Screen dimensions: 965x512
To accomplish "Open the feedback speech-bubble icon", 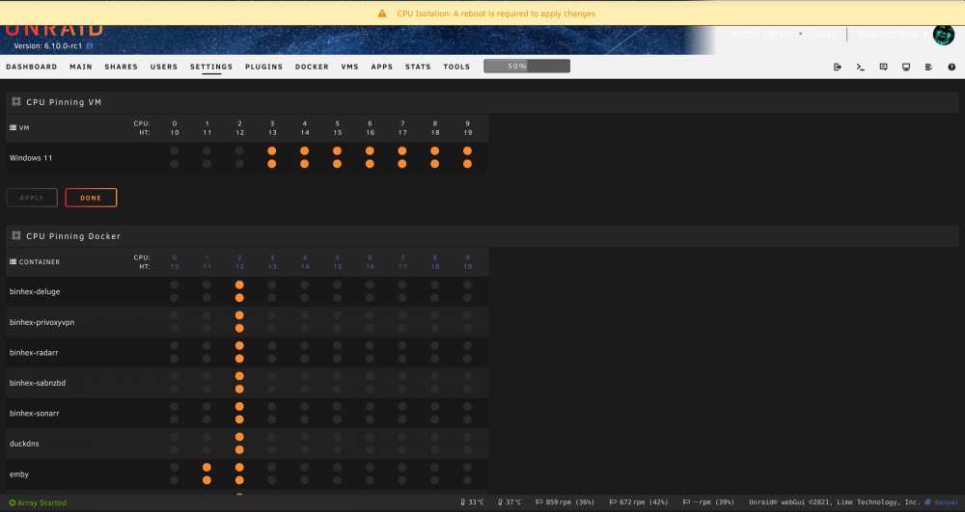I will [x=883, y=67].
